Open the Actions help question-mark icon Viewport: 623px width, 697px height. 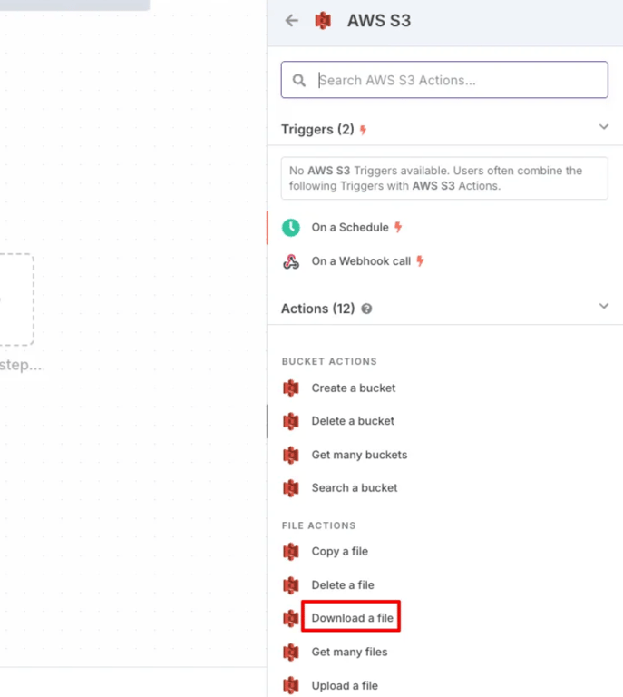366,309
